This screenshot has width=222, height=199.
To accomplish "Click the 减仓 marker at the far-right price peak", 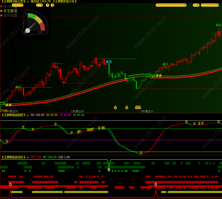I will tap(218, 25).
